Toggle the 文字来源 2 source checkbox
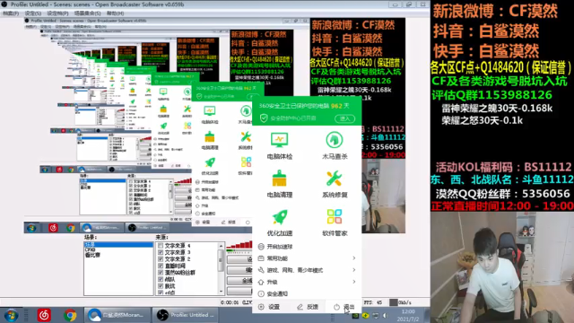 tap(161, 259)
